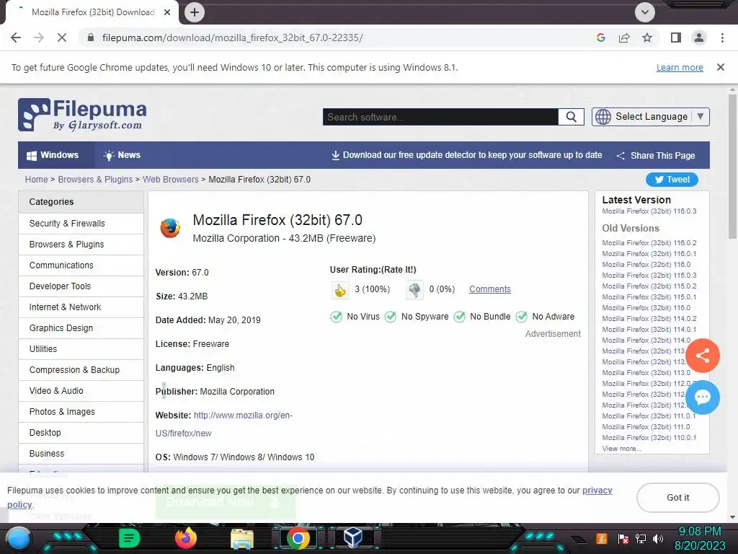Click Share This Page
The height and width of the screenshot is (554, 738).
click(x=656, y=156)
